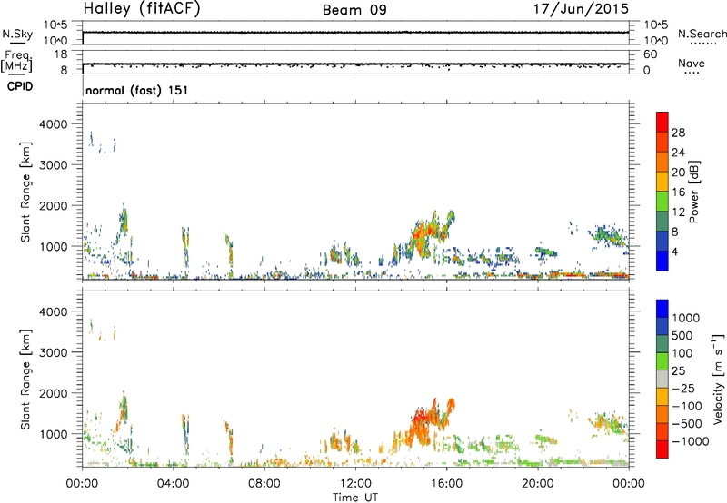This screenshot has height=503, width=727.
Task: Pick the Velocity segment between -100 and -500
Action: pos(662,414)
